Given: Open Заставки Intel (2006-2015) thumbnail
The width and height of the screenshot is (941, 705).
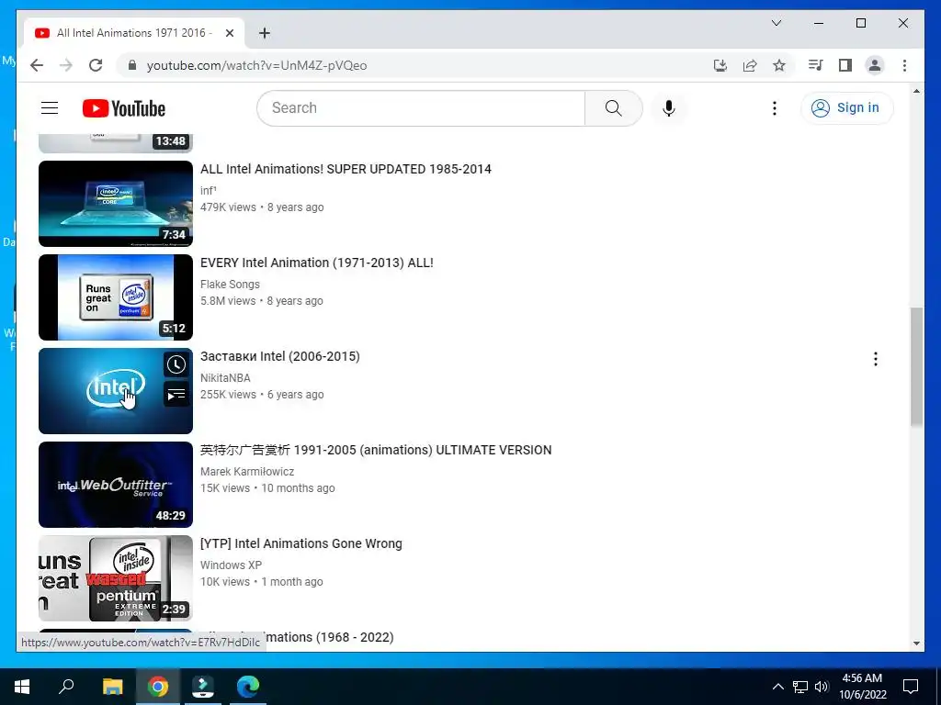Looking at the screenshot, I should 116,391.
